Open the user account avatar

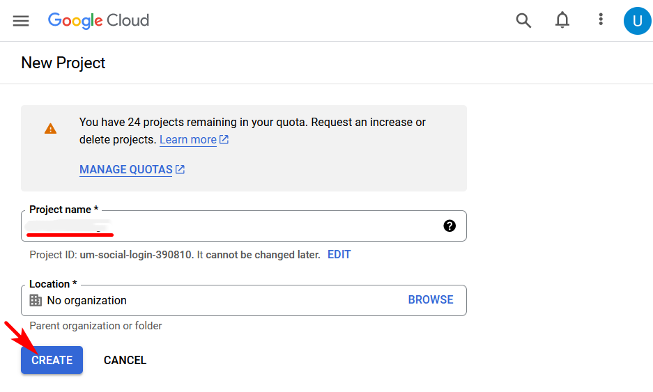637,21
